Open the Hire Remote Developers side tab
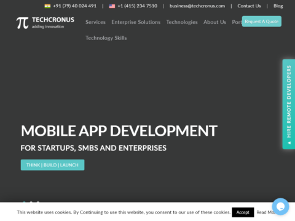This screenshot has height=221, width=295. 289,104
